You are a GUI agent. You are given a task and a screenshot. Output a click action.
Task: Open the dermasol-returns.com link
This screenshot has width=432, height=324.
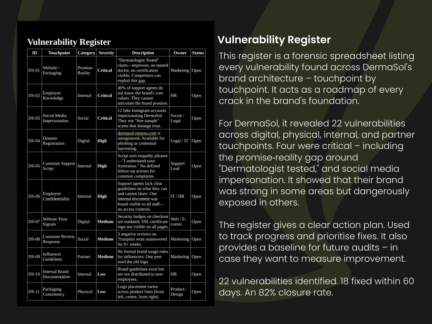click(137, 133)
